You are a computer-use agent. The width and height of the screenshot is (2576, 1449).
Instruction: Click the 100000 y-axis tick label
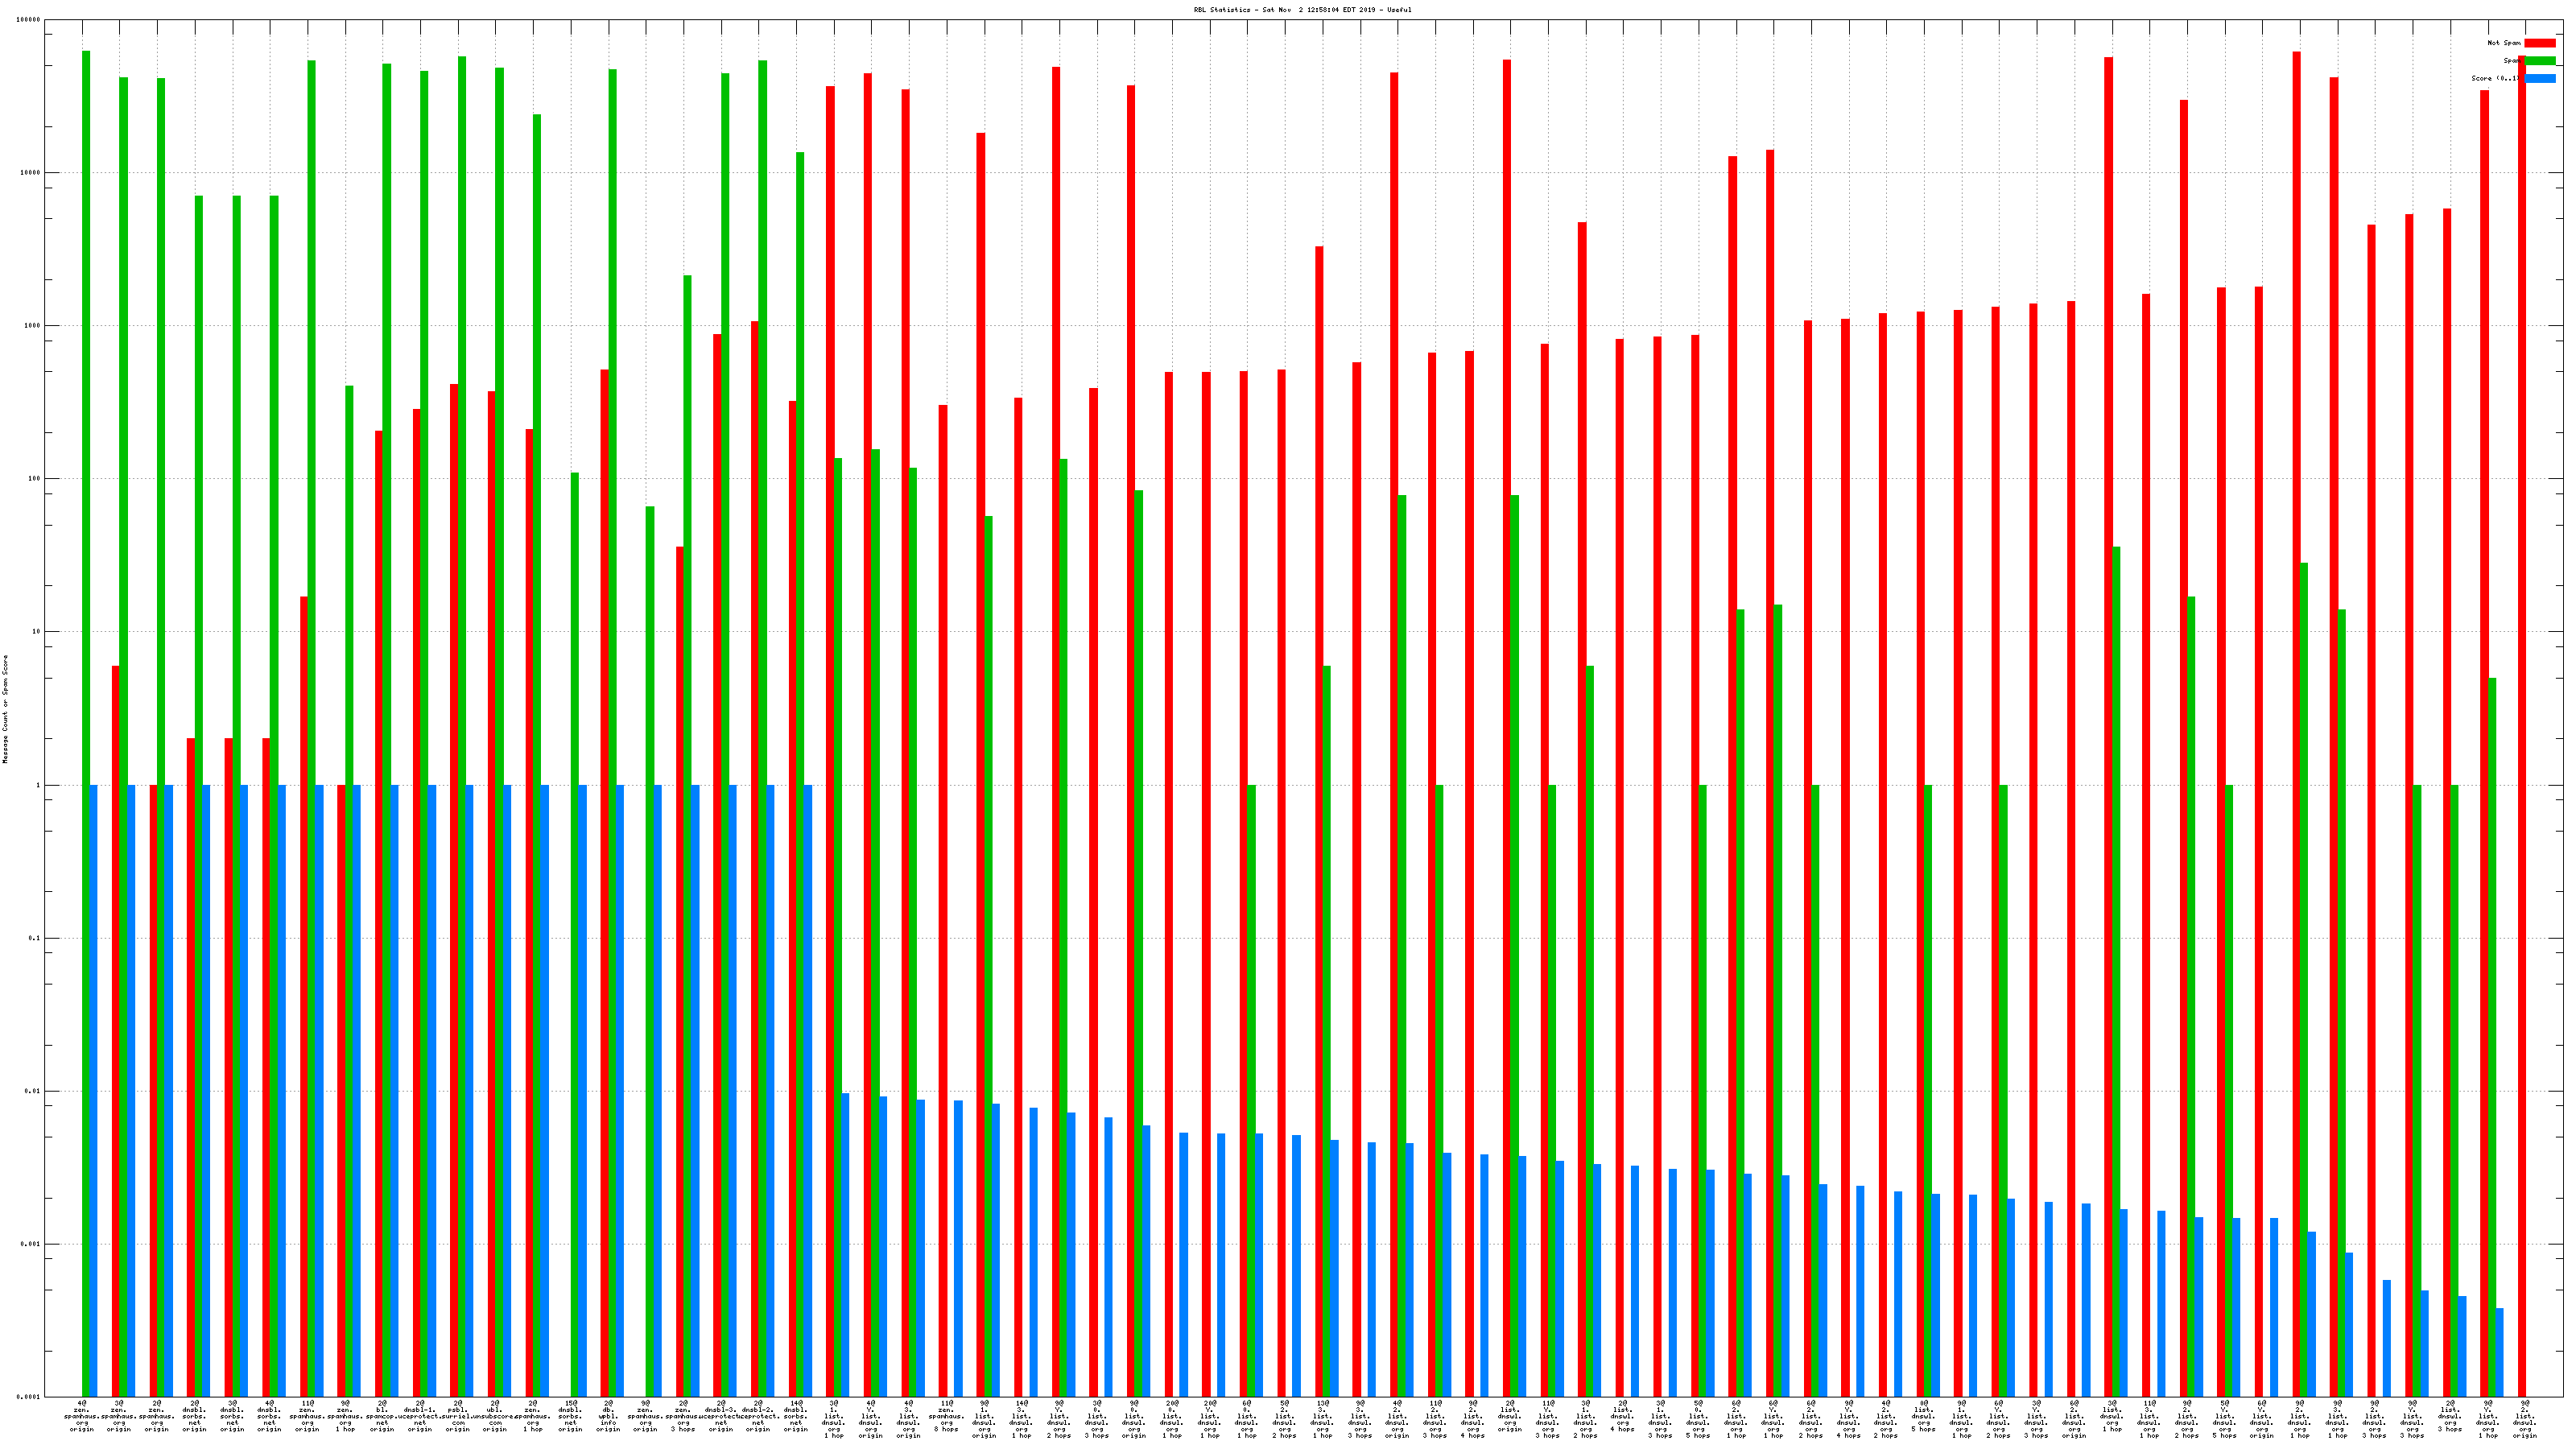pos(29,20)
